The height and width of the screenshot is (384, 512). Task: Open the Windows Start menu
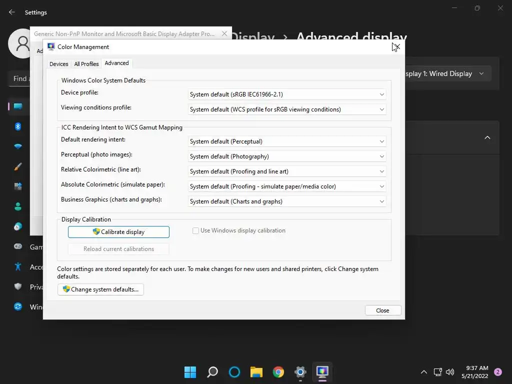point(190,372)
